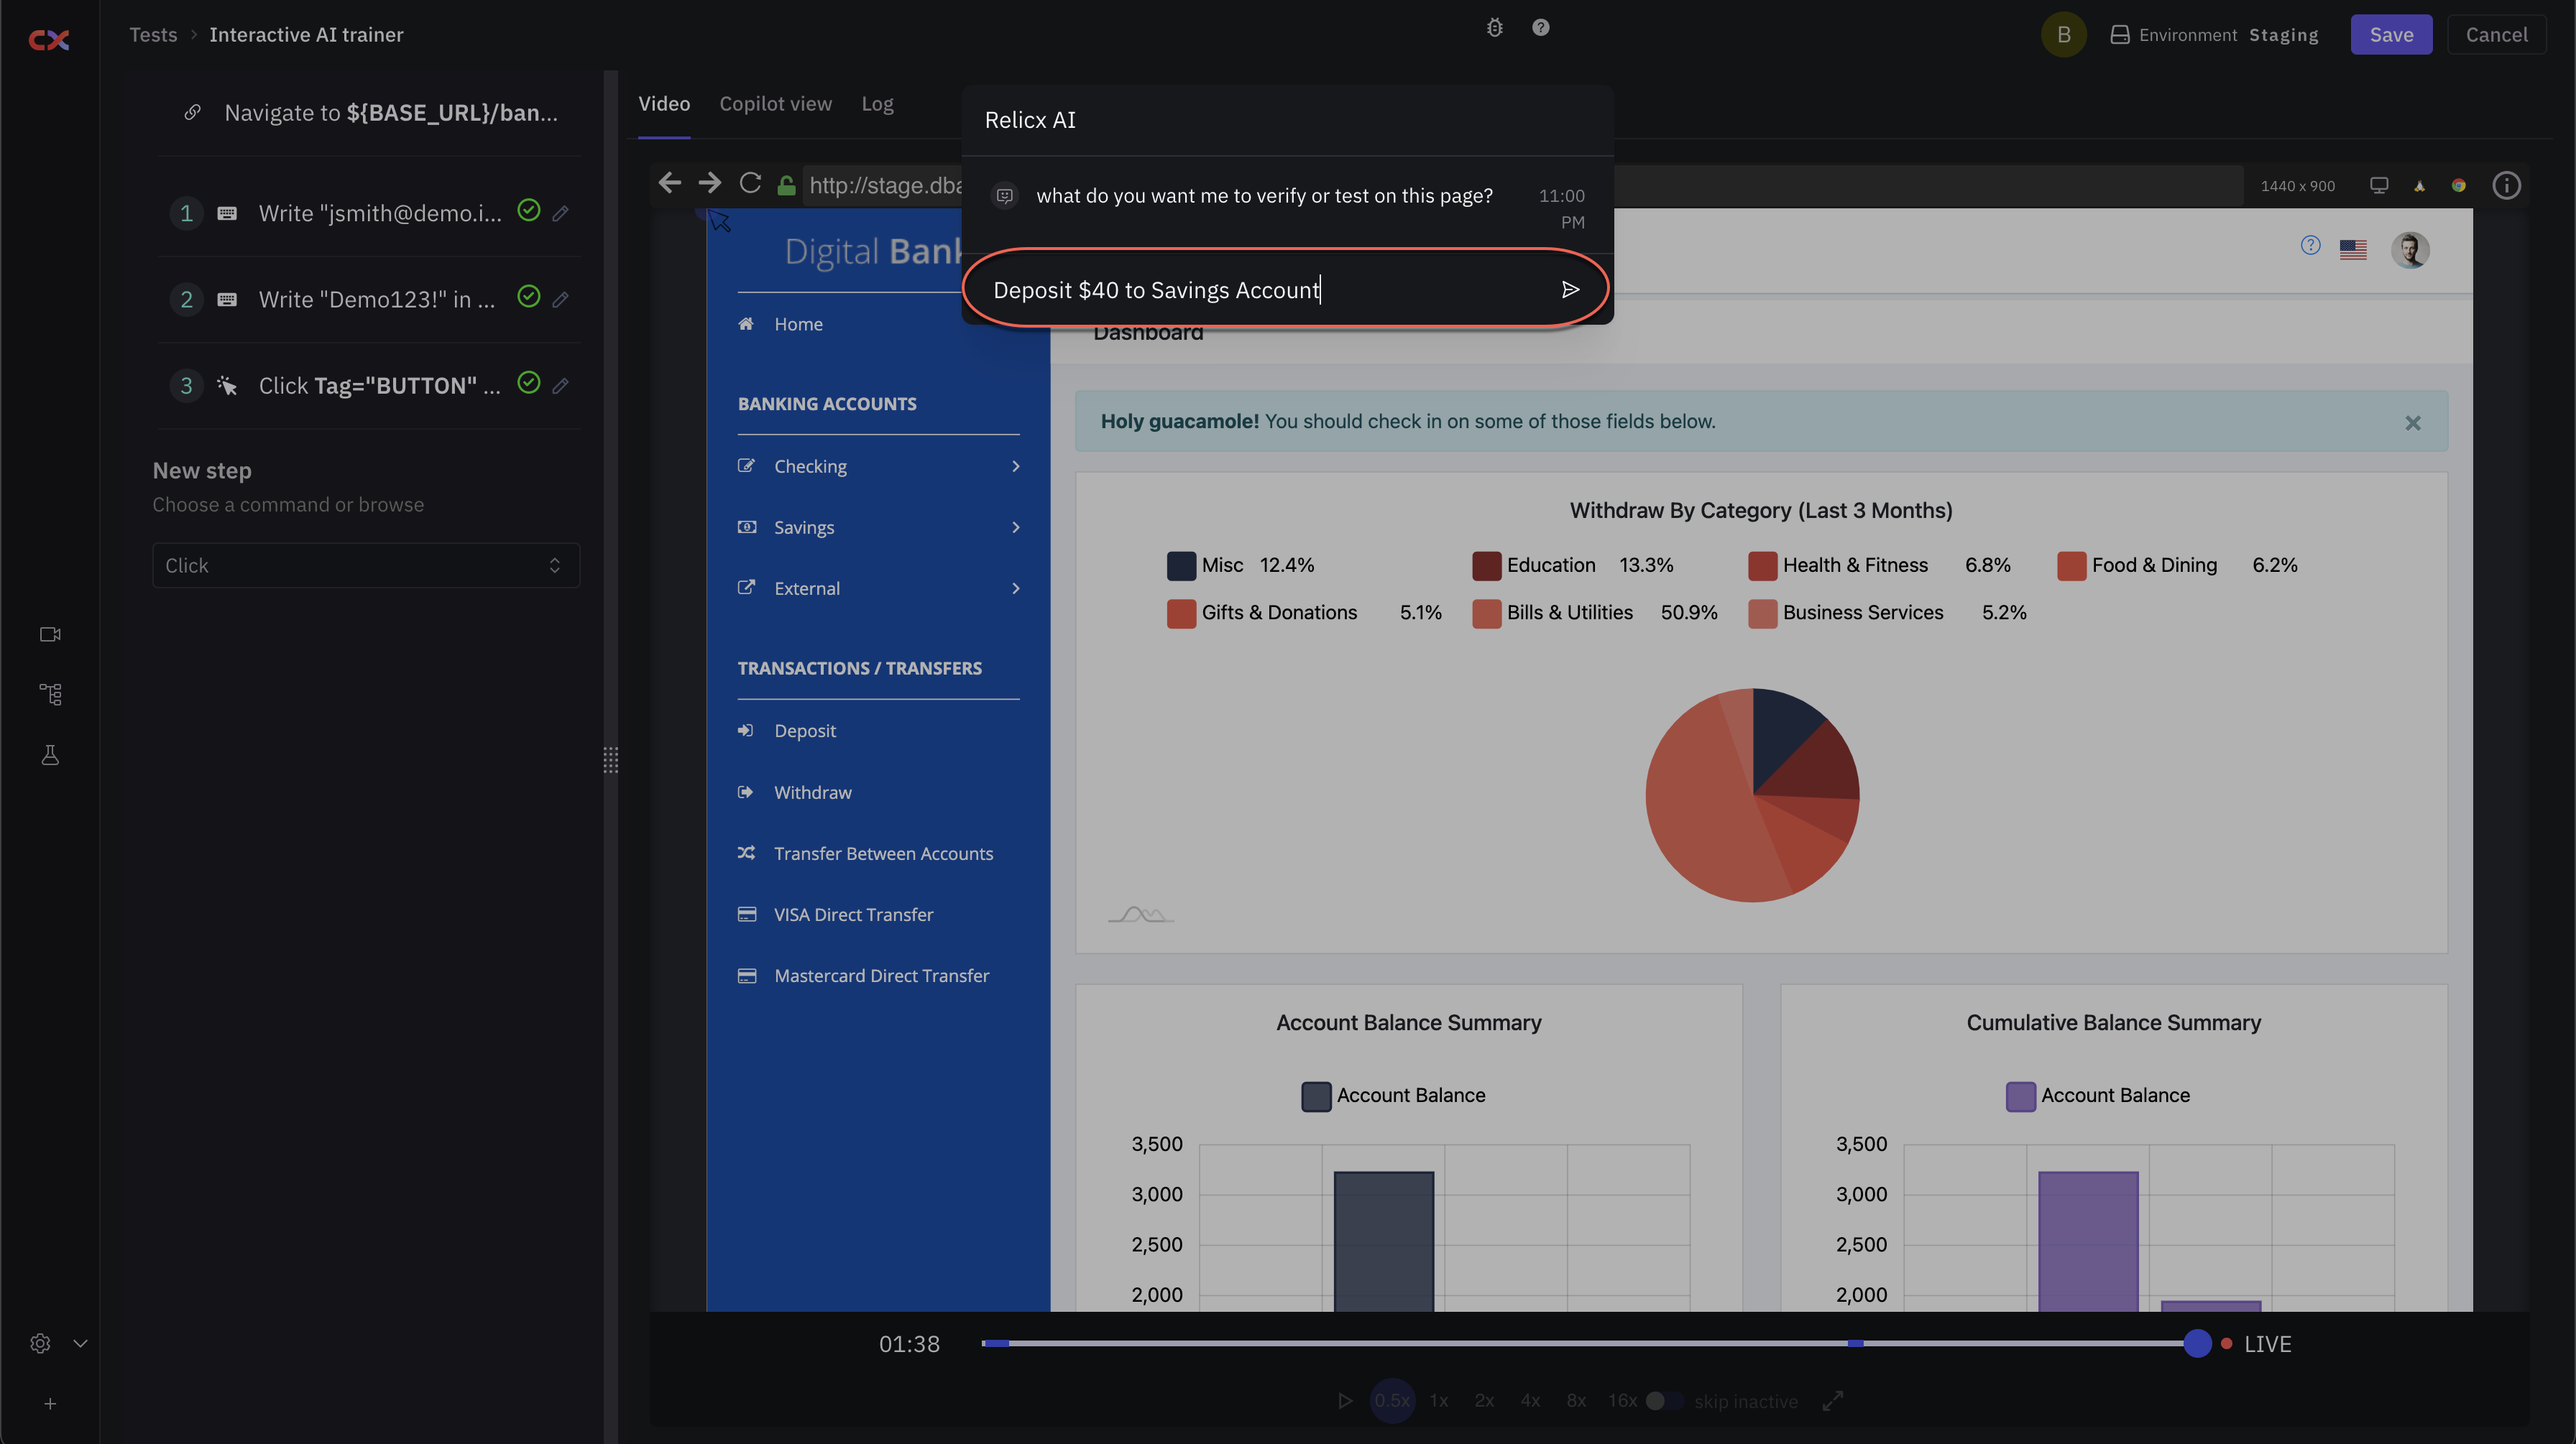Click the browser reload icon
2576x1444 pixels.
point(750,184)
